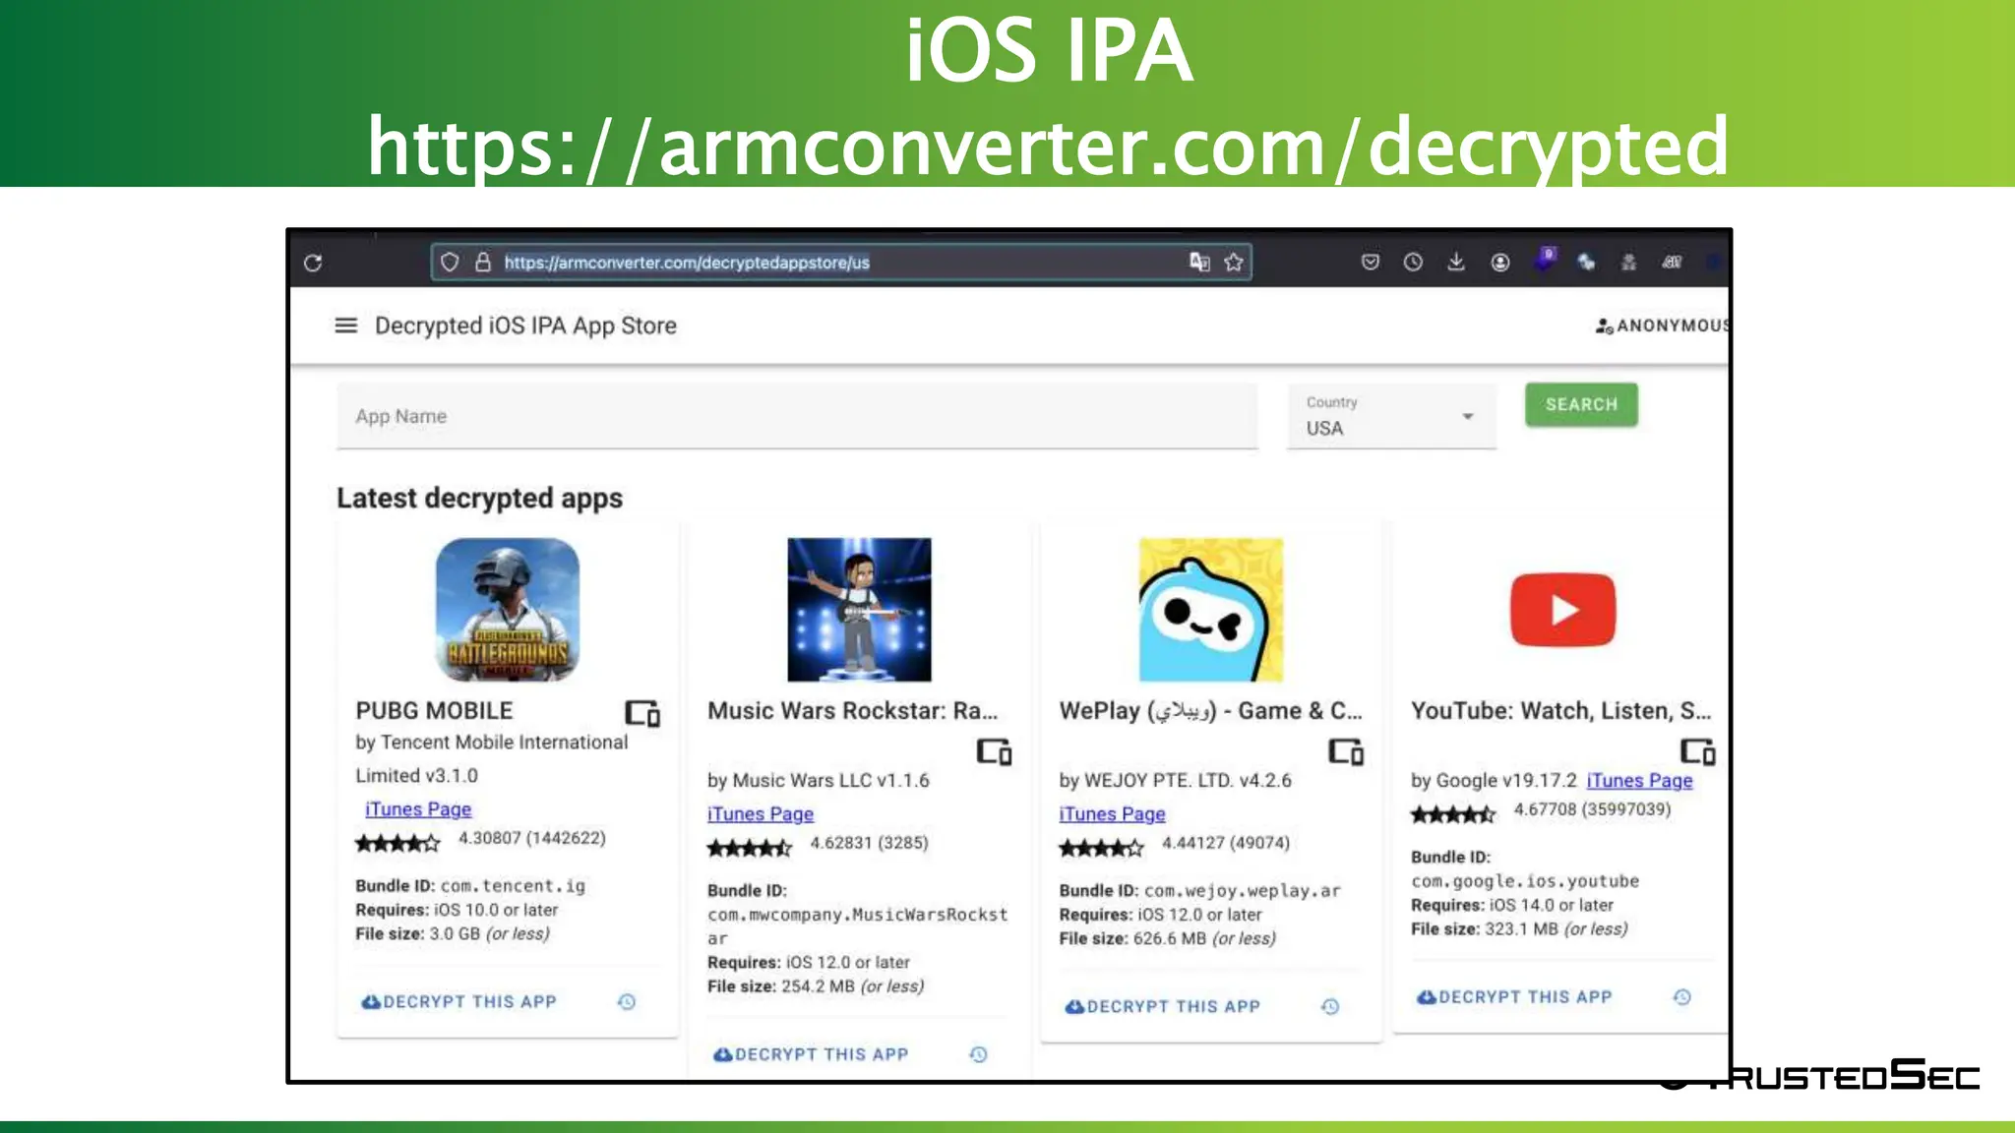Click the history icon on WePlay card

(x=1330, y=1007)
